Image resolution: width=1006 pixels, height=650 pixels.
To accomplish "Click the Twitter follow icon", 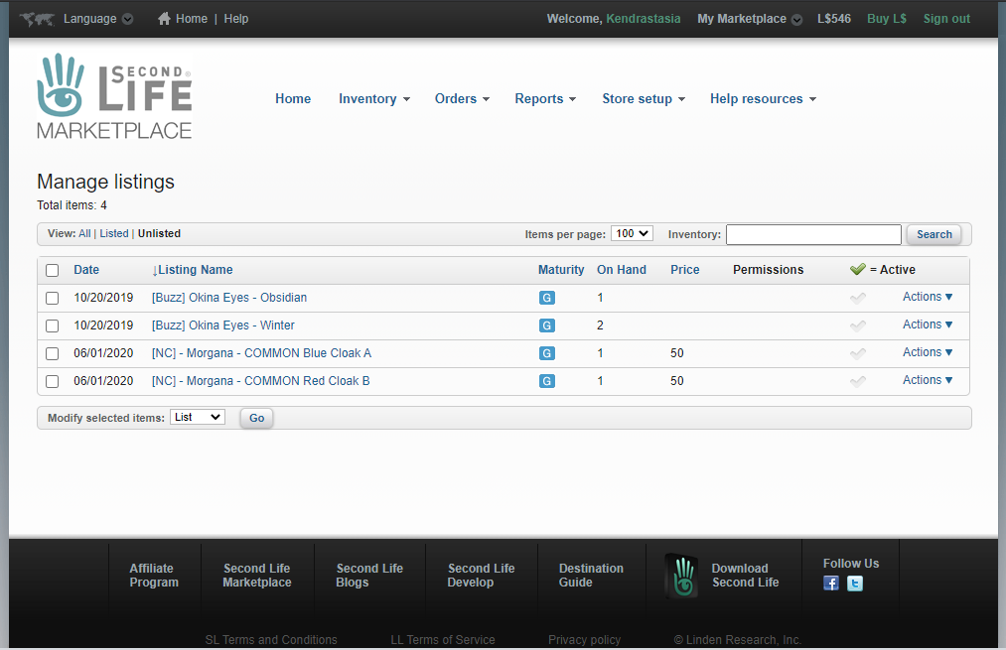I will (855, 584).
